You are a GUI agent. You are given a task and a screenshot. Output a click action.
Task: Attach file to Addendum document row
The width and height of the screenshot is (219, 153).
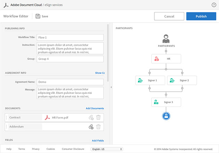tap(91, 127)
